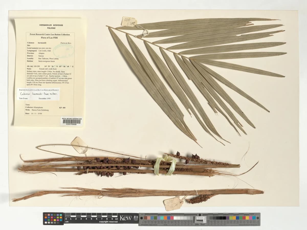Click the small colour checker grid

pyautogui.click(x=53, y=218)
